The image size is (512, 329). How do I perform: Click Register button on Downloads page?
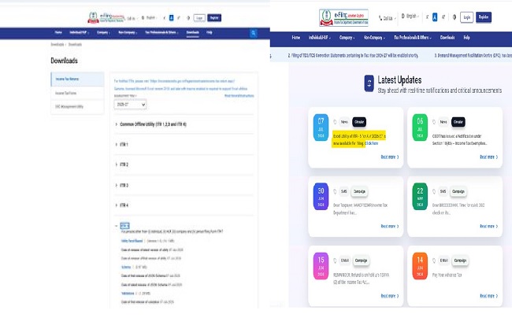(214, 18)
